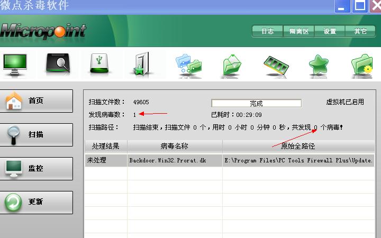
Task: Click the green star icon
Action: click(319, 65)
